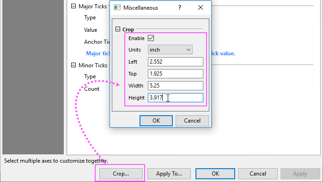
Task: Click the Apply button
Action: (300, 174)
